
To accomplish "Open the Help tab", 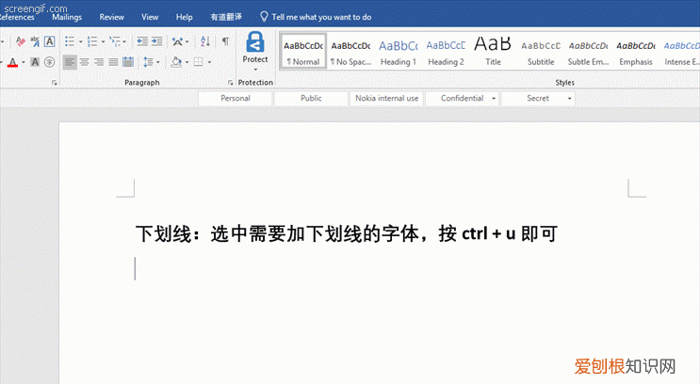I will 184,17.
